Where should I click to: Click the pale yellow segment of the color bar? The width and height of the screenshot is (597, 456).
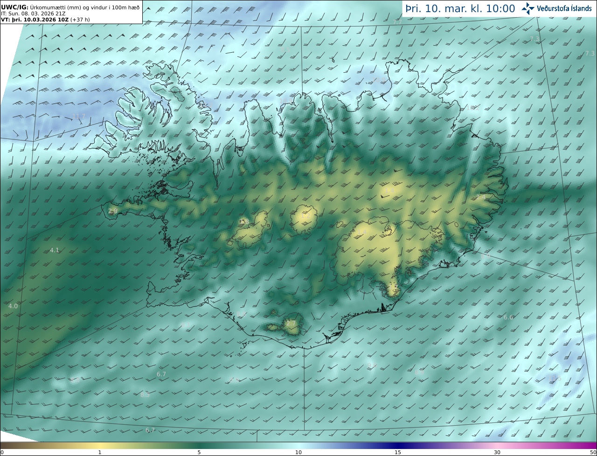click(100, 445)
